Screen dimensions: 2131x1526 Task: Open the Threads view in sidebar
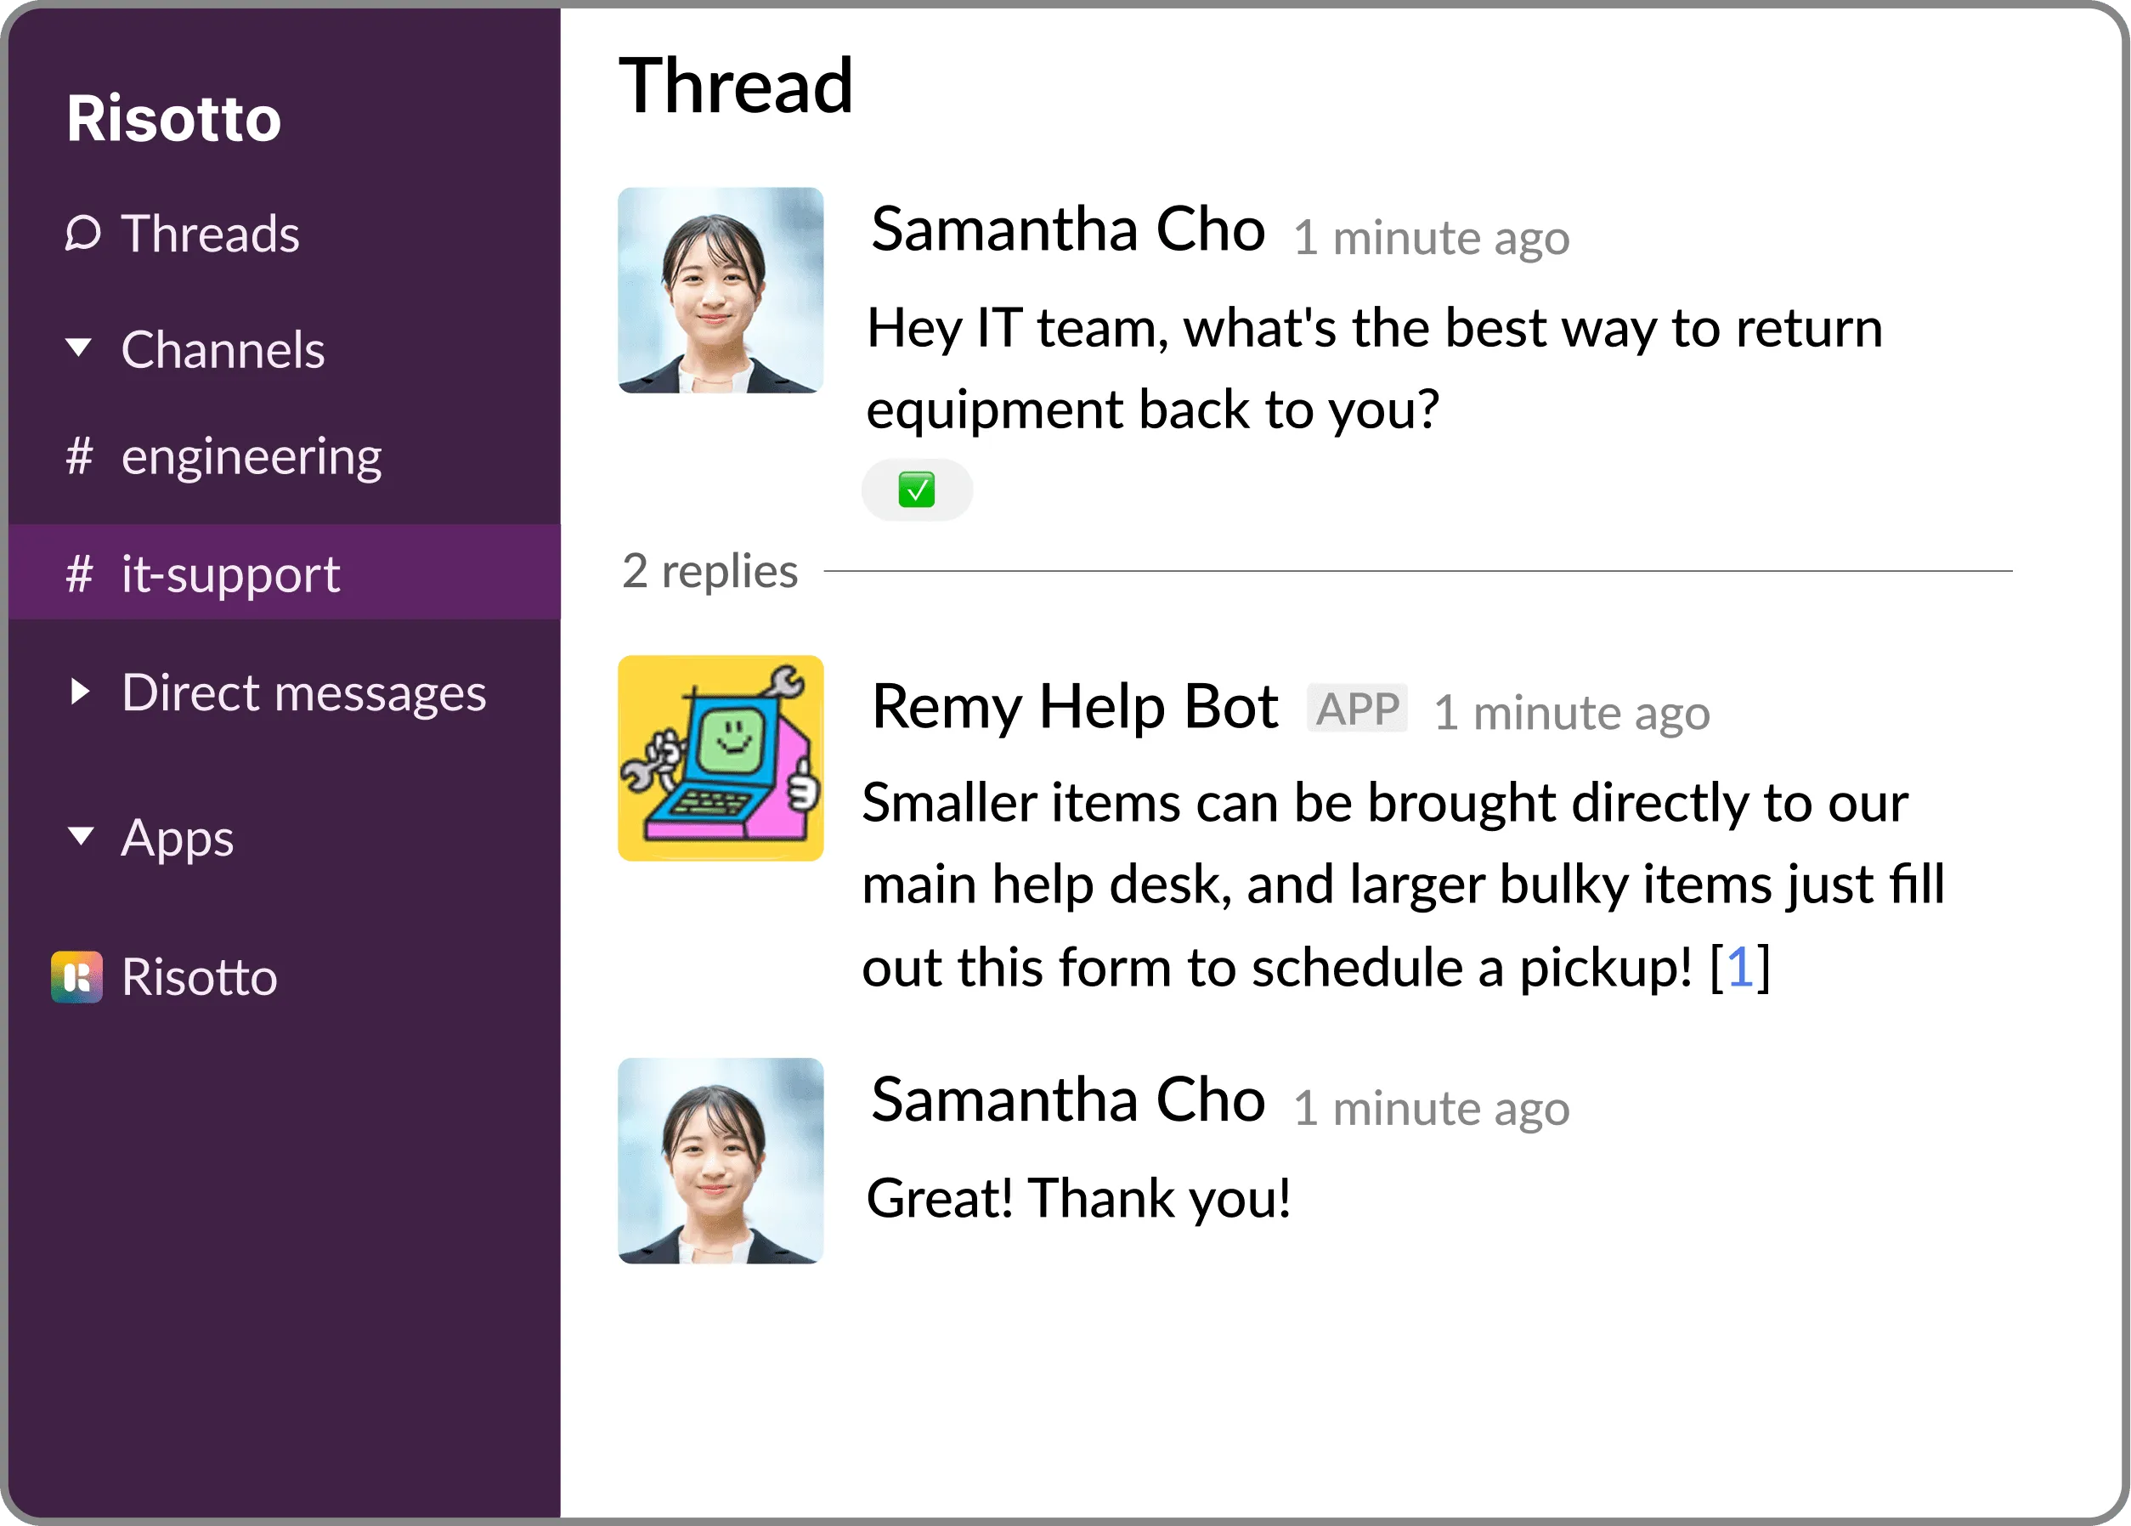pos(210,233)
